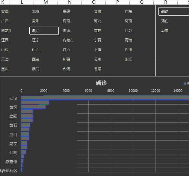The height and width of the screenshot is (176, 189).
Task: Choose the 辽宁 slicer item
Action: (36, 40)
